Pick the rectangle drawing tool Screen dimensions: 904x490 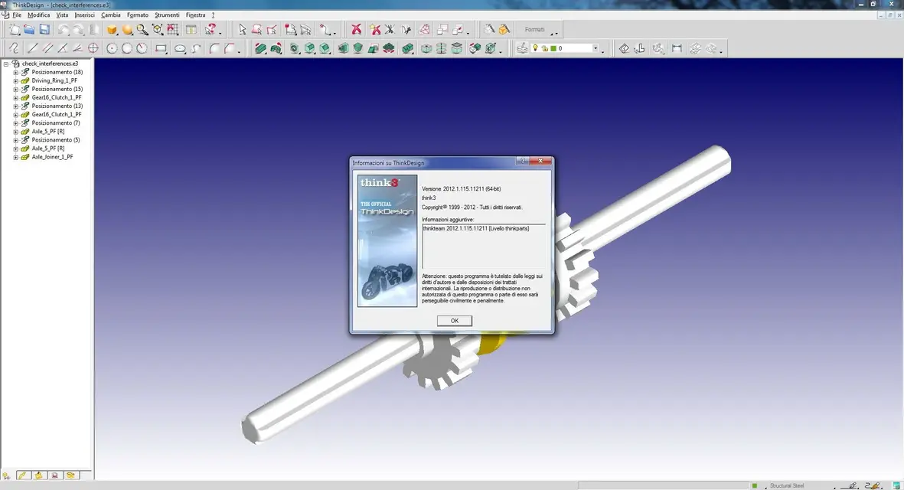(x=161, y=48)
